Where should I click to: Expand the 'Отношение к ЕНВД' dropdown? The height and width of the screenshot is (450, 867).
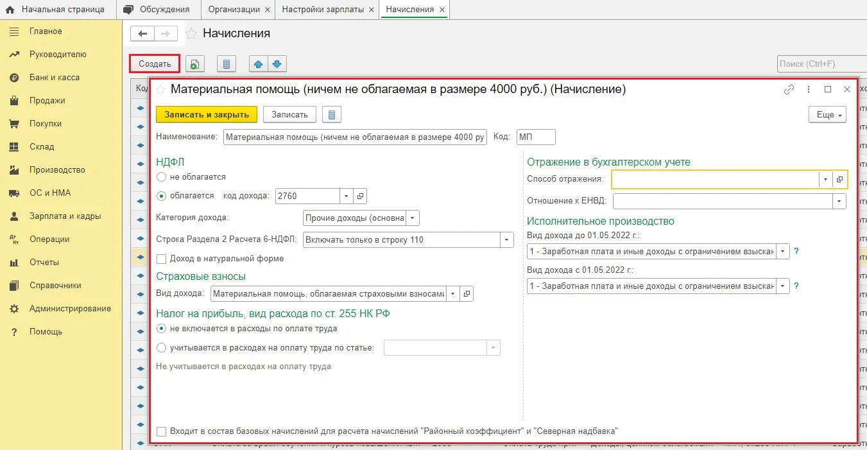[839, 202]
